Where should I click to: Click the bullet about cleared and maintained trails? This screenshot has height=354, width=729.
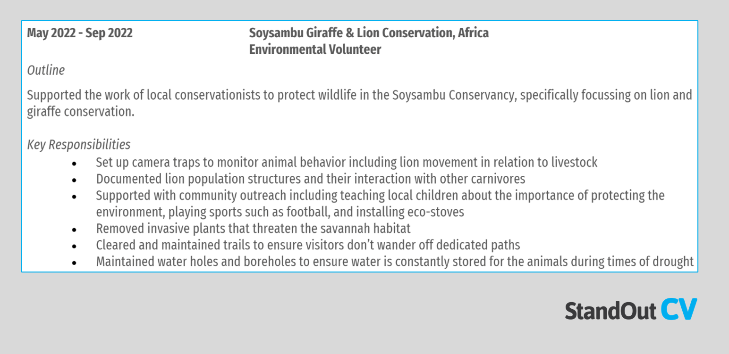click(x=308, y=245)
